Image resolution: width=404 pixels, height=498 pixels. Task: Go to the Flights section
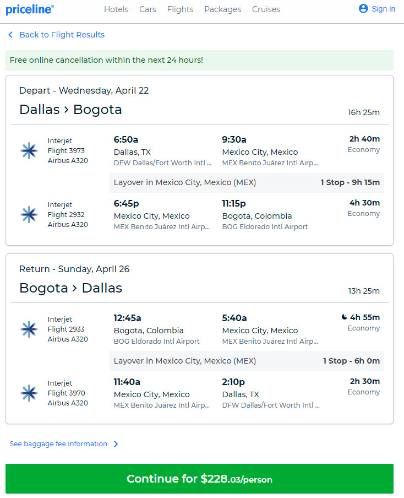click(x=181, y=9)
